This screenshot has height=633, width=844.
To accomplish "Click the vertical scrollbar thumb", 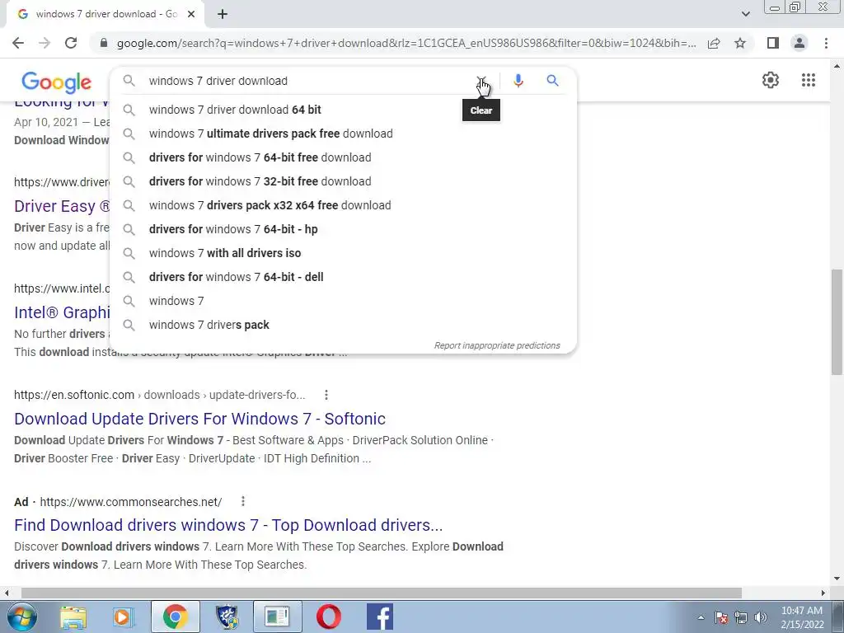I will [837, 322].
